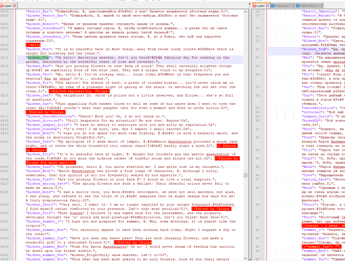
Task: Click line number 21 in the right pane
Action: coord(258,49)
